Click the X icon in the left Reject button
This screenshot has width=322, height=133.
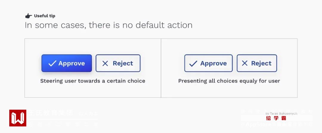(105, 63)
